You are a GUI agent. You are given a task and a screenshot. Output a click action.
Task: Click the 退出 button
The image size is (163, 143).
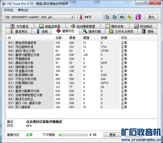[x=151, y=17]
